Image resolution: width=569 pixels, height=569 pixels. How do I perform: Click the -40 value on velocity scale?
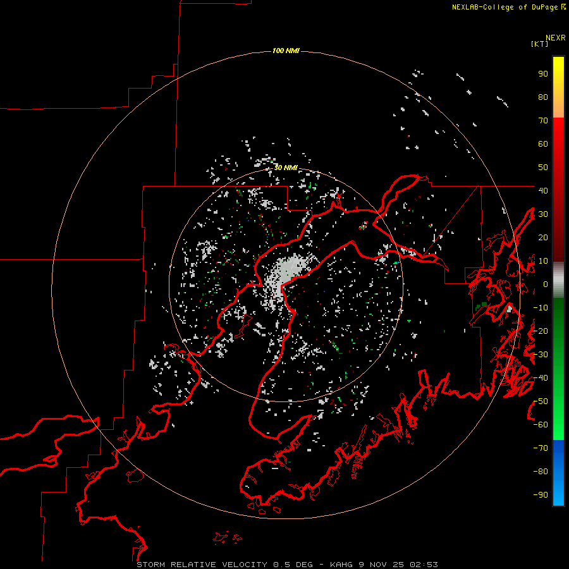(541, 378)
